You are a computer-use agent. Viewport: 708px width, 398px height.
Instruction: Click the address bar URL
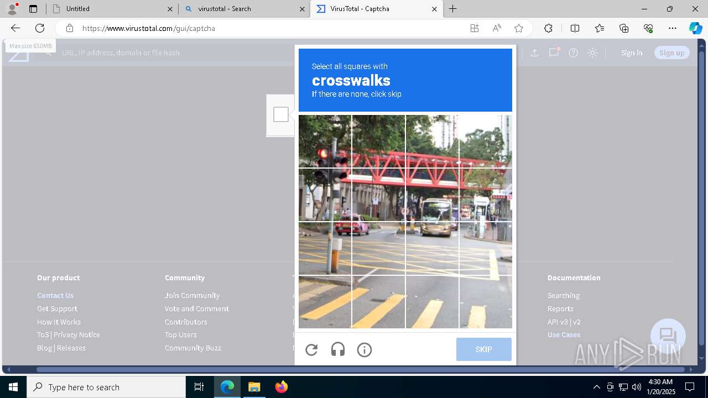pyautogui.click(x=149, y=28)
